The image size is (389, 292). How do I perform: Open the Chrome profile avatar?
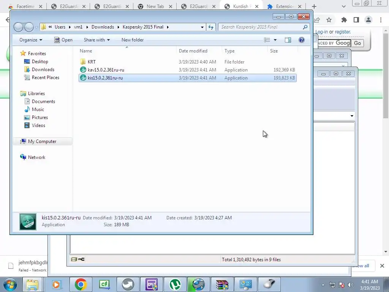[x=368, y=20]
